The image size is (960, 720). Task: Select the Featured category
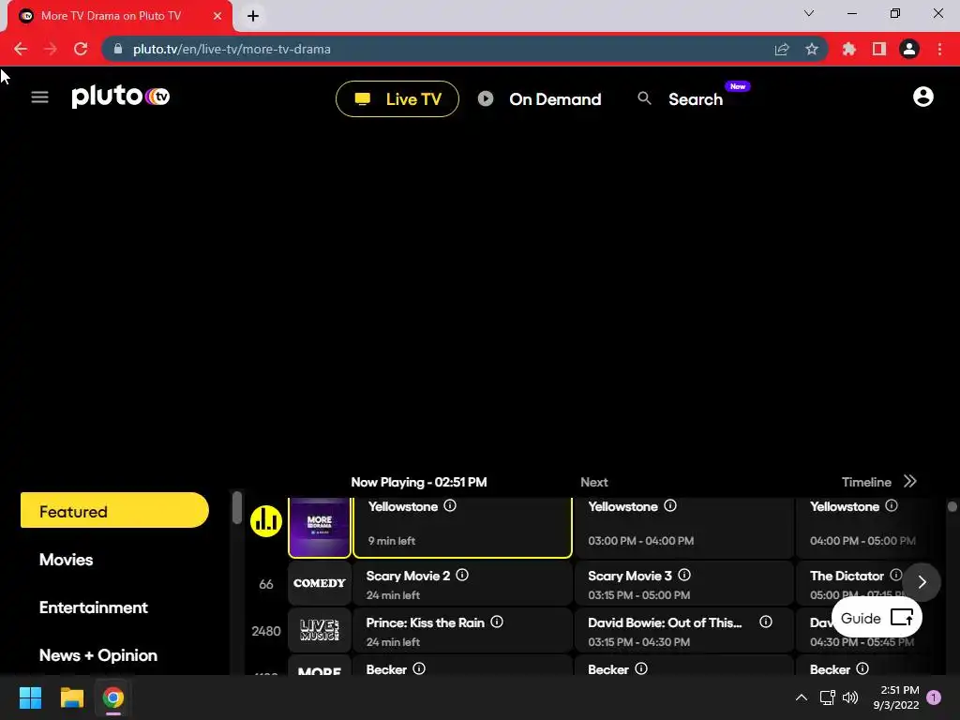(x=114, y=510)
